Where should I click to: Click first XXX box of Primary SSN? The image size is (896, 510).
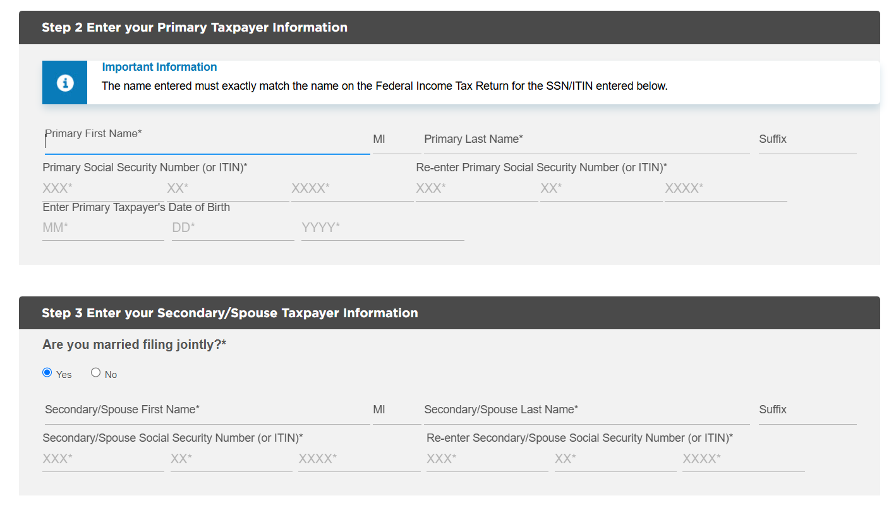coord(103,188)
